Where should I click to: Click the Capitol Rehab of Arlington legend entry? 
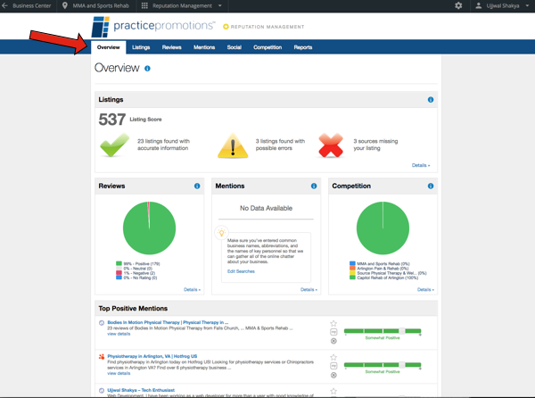click(388, 278)
